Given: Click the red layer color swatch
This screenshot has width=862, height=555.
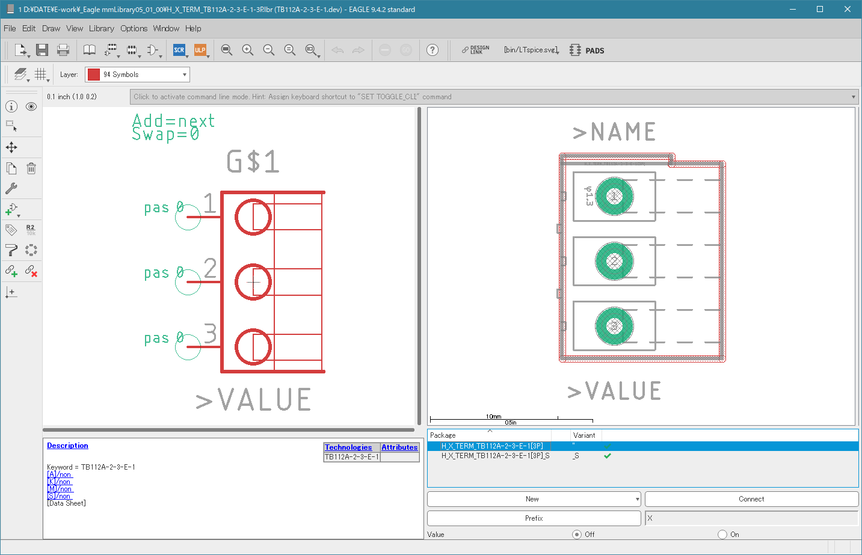Looking at the screenshot, I should coord(94,75).
